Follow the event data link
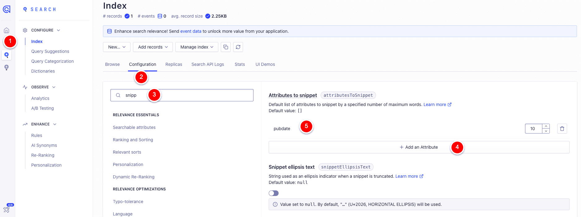 (x=190, y=31)
